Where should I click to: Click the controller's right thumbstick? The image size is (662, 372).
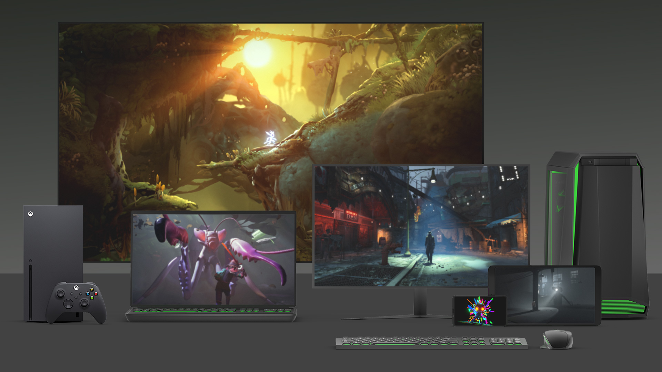coord(84,303)
